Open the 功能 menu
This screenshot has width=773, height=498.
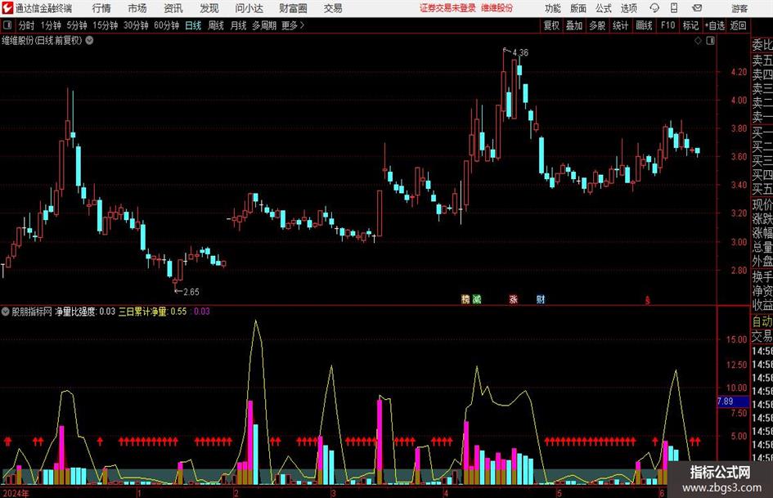[x=553, y=8]
